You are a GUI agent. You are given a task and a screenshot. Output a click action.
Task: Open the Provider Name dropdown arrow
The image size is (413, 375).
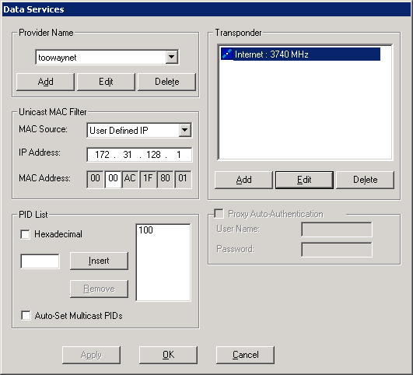tap(171, 57)
